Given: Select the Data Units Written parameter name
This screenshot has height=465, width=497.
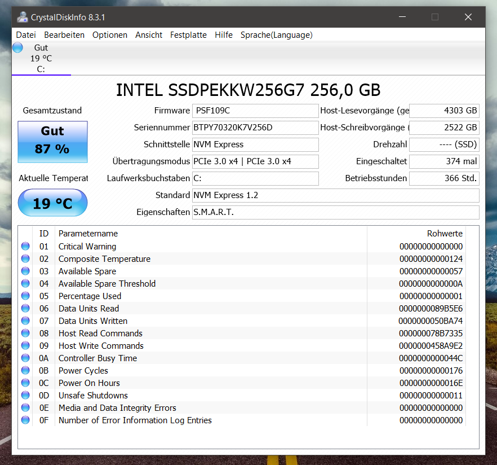Looking at the screenshot, I should pyautogui.click(x=93, y=321).
